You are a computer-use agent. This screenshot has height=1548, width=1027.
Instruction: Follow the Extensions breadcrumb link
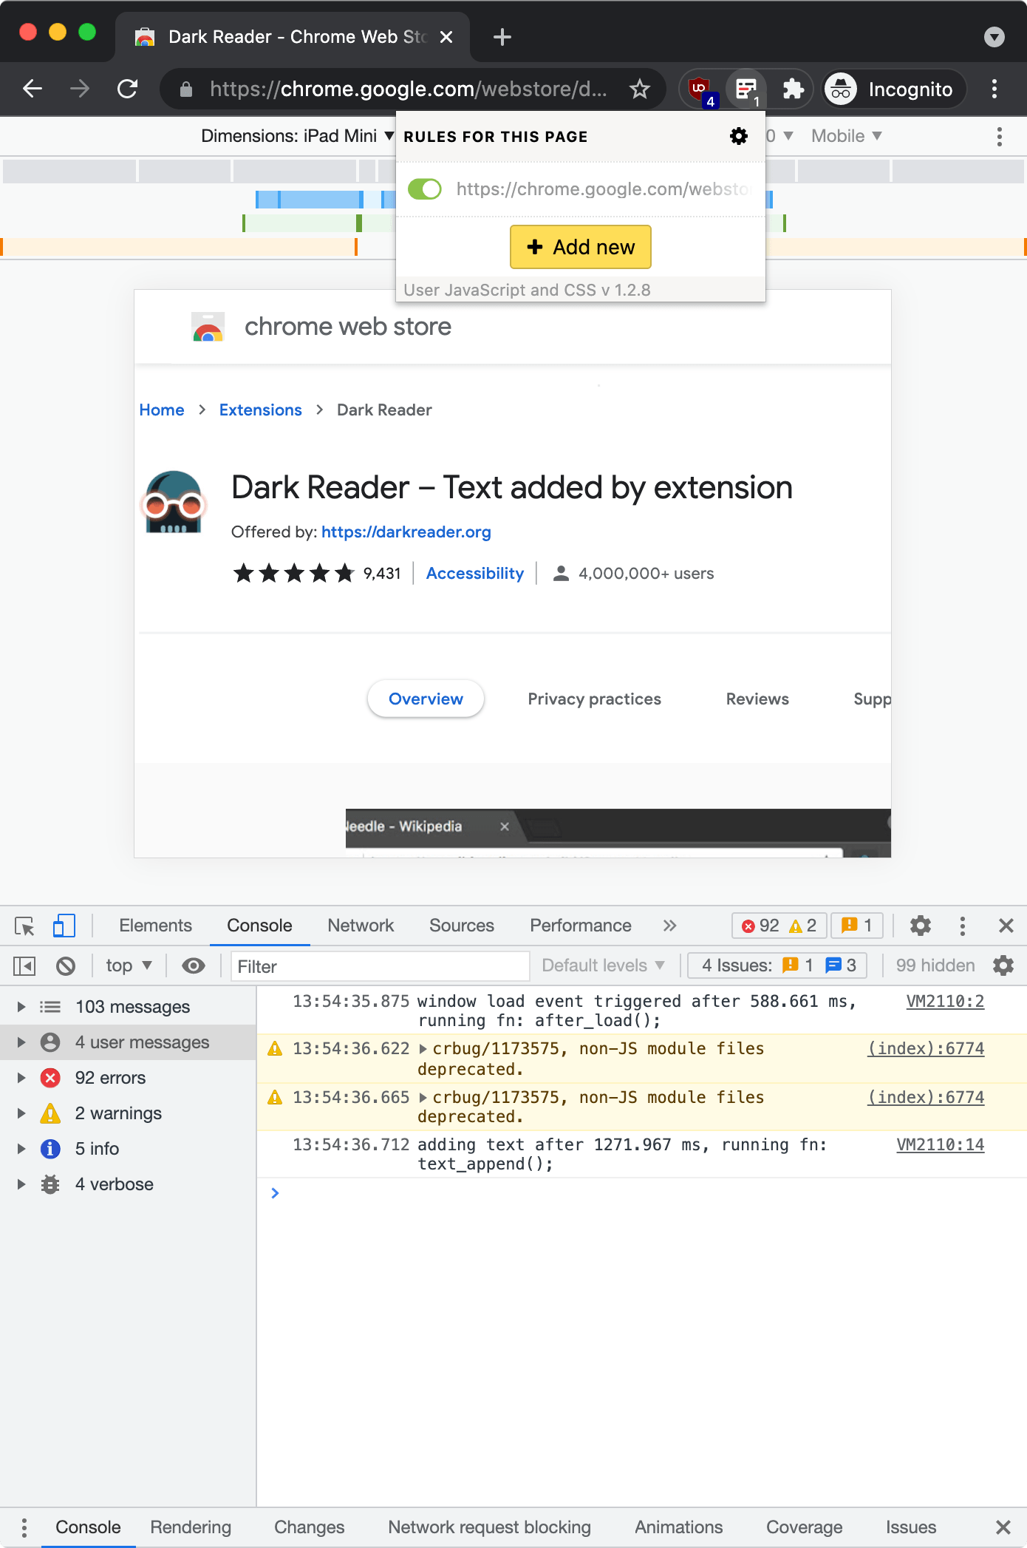(261, 410)
